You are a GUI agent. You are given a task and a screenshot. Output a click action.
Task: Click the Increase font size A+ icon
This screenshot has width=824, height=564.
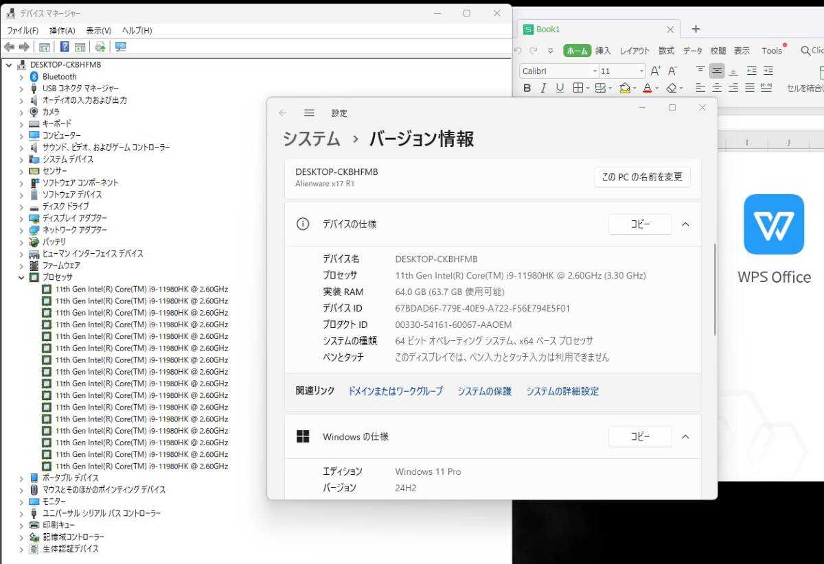(656, 71)
